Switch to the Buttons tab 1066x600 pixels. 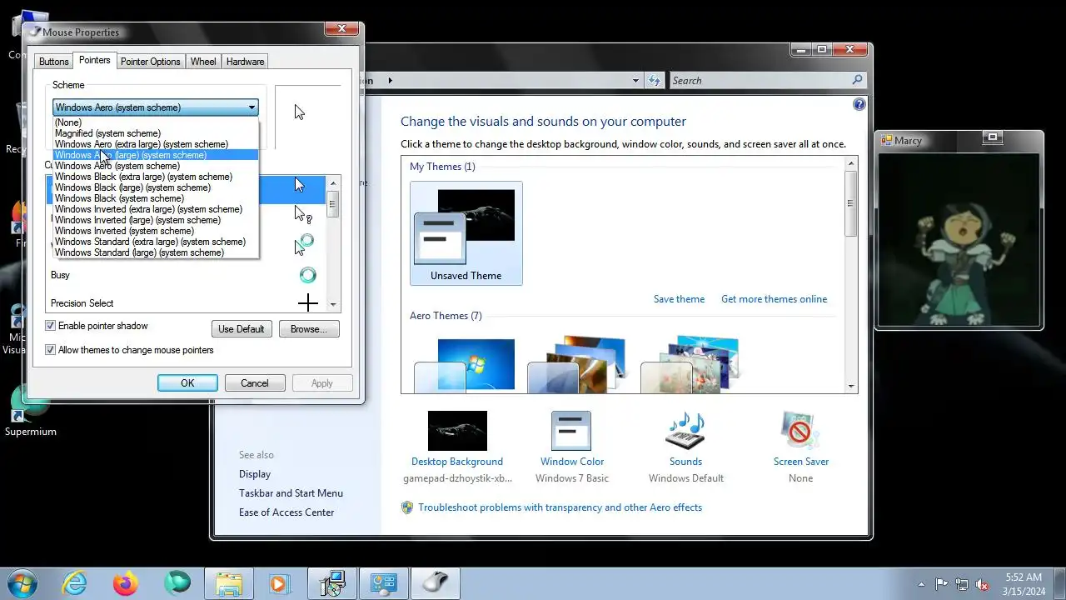[x=54, y=62]
